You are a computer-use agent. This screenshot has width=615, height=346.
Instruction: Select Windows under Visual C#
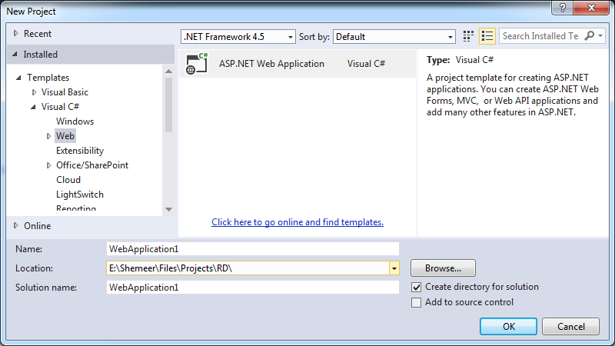[x=75, y=121]
